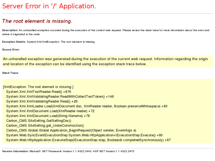Click the 'Description:' label
Image resolution: width=215 pixels, height=161 pixels.
click(10, 30)
